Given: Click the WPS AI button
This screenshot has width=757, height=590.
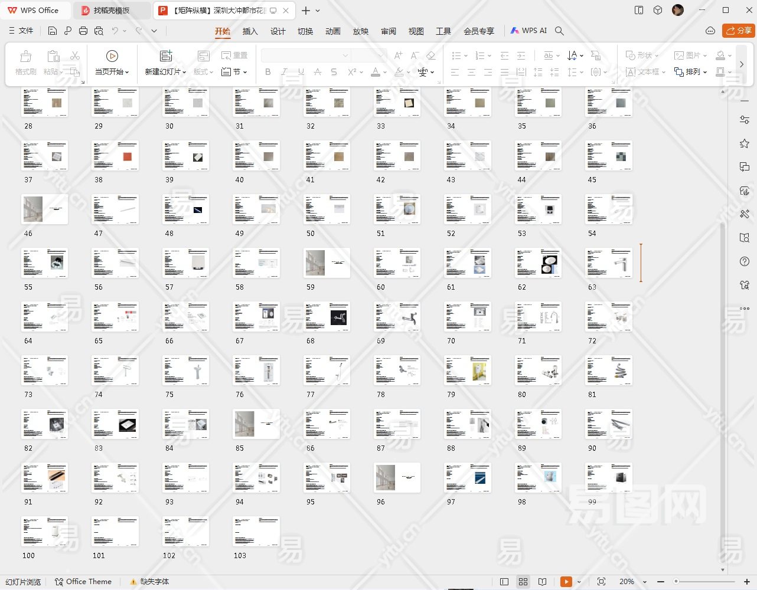Looking at the screenshot, I should tap(529, 31).
